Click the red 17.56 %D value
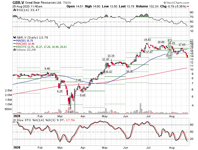198x150 pixels. (70, 120)
